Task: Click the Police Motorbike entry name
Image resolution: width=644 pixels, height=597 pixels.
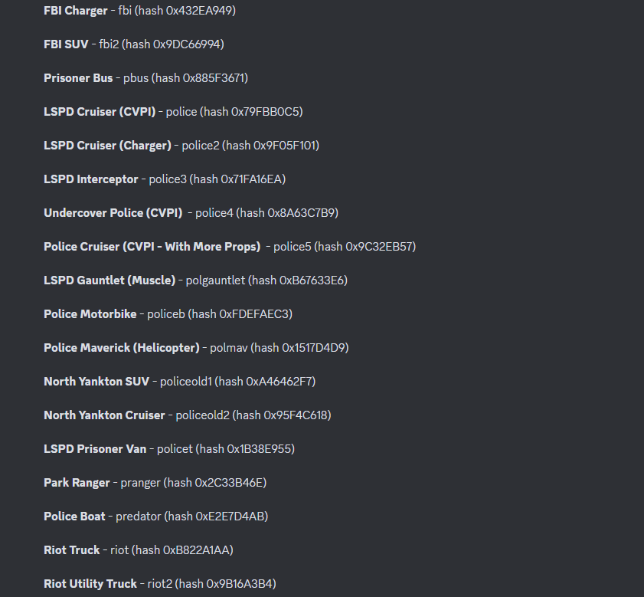Action: 90,314
